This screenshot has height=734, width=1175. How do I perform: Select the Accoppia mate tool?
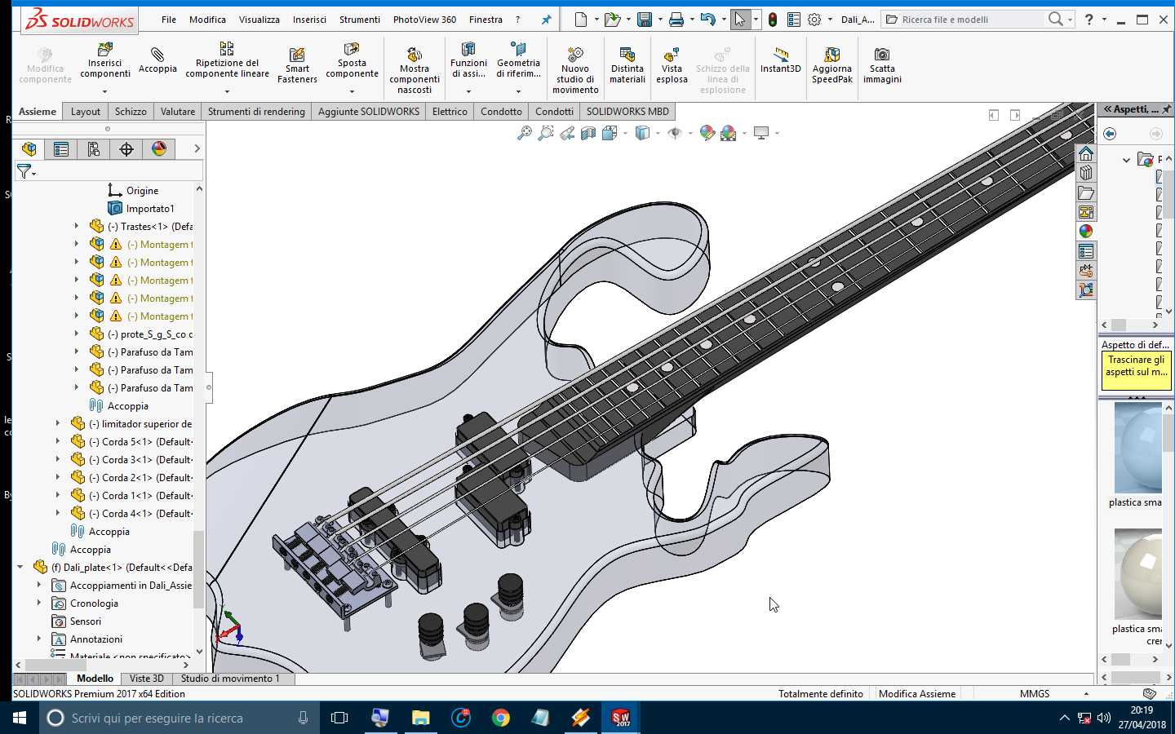click(157, 60)
